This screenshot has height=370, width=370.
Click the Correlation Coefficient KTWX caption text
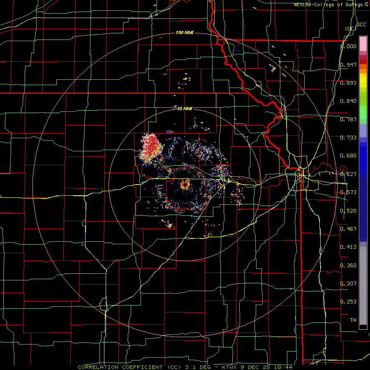[185, 367]
